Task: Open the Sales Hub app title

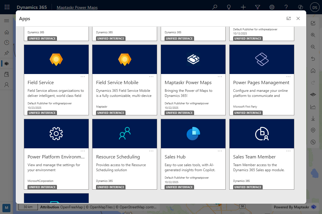Action: pyautogui.click(x=175, y=157)
